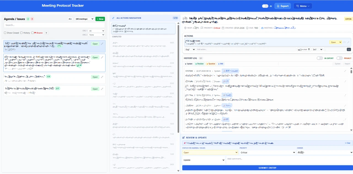Click the pencil on the SYSTEM 22.07.2026 history entry

(x=345, y=71)
